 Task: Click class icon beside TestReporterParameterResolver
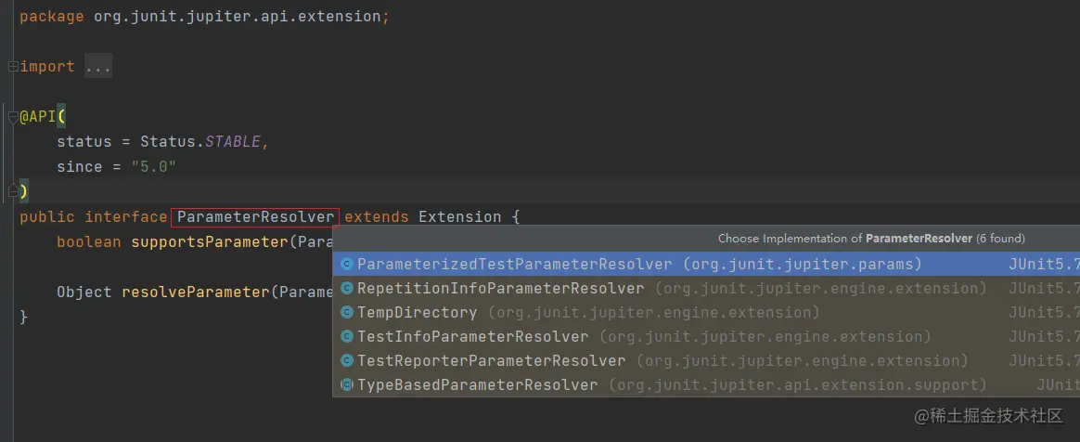347,360
